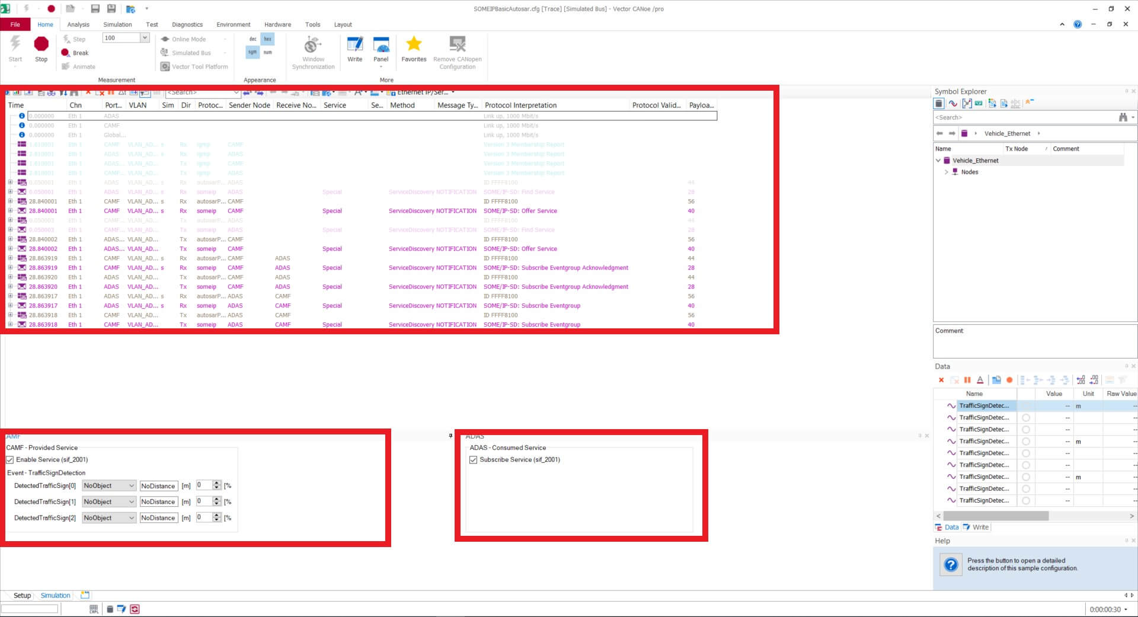Screen dimensions: 1138x617
Task: Collapse the Vehicle_Ethernet tree node
Action: [938, 161]
